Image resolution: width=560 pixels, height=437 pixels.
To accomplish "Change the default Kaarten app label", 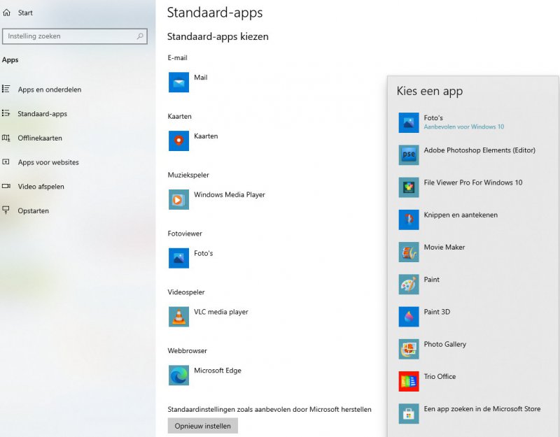I will pyautogui.click(x=206, y=136).
